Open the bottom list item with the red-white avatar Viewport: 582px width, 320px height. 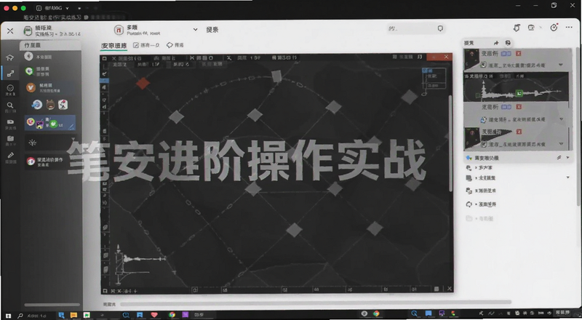[47, 161]
